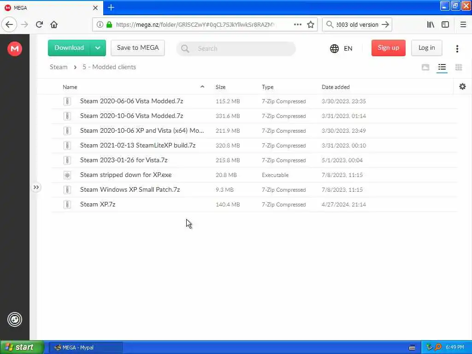
Task: Sort files by Date added column
Action: tap(336, 87)
